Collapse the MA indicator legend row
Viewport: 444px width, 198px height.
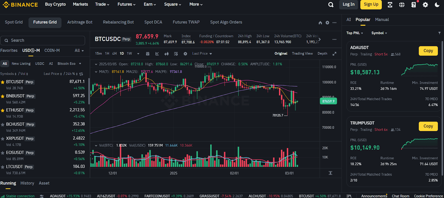pos(96,72)
